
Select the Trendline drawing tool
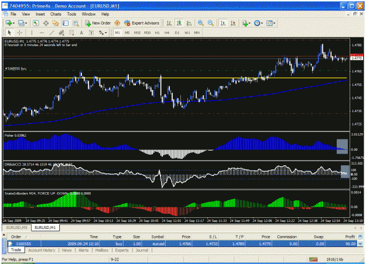click(52, 33)
